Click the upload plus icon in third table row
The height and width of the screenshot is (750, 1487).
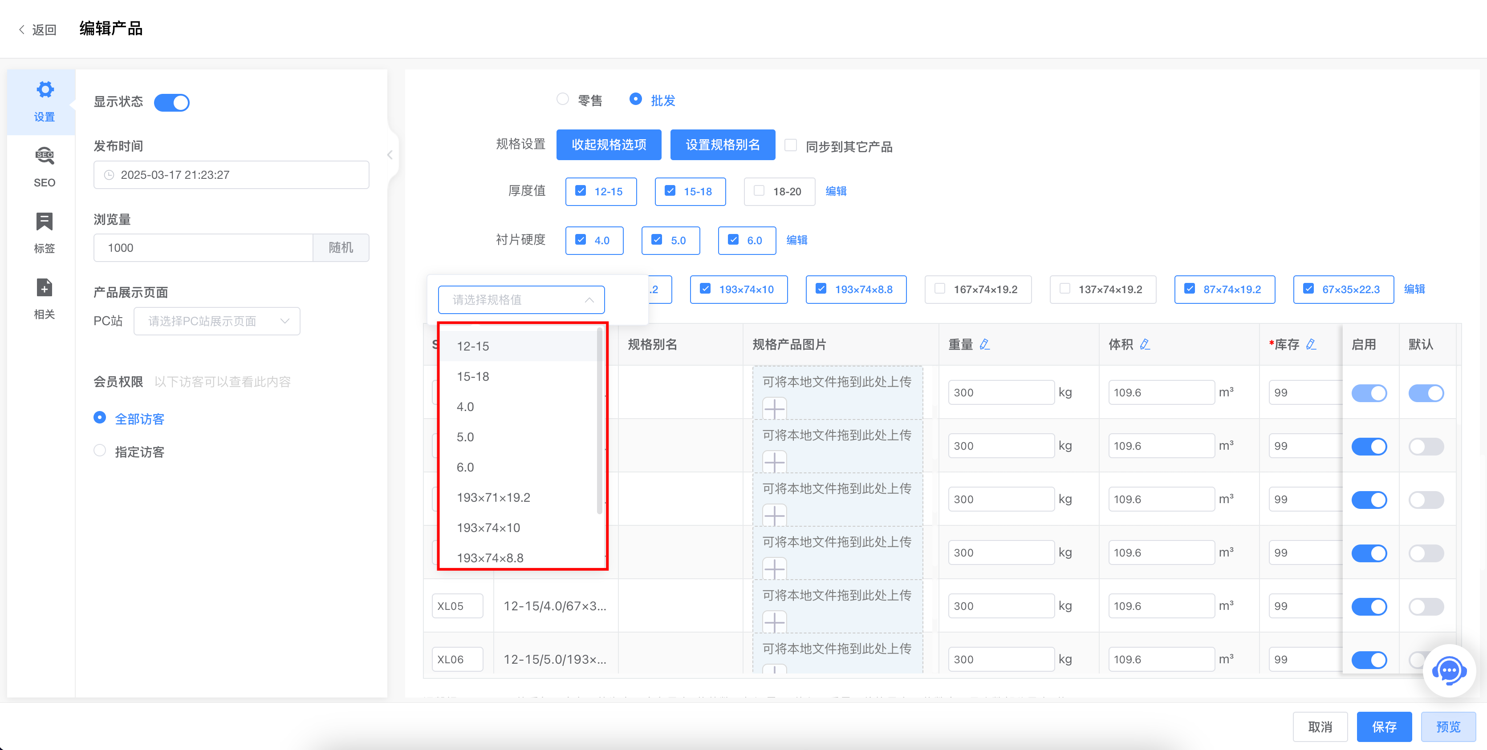coord(774,515)
